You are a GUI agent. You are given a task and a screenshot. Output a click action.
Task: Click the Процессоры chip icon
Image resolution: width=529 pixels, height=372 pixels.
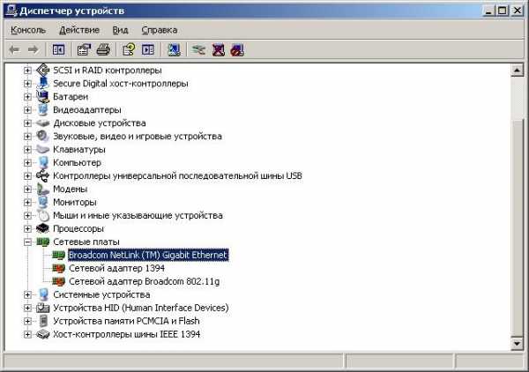pos(43,228)
